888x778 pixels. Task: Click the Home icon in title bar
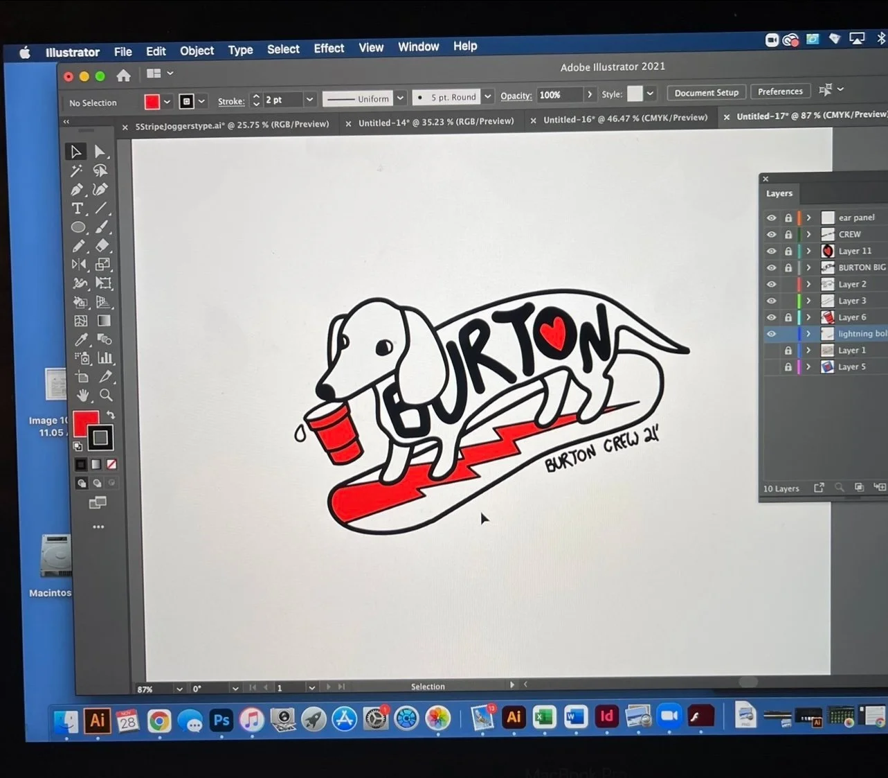[x=124, y=76]
